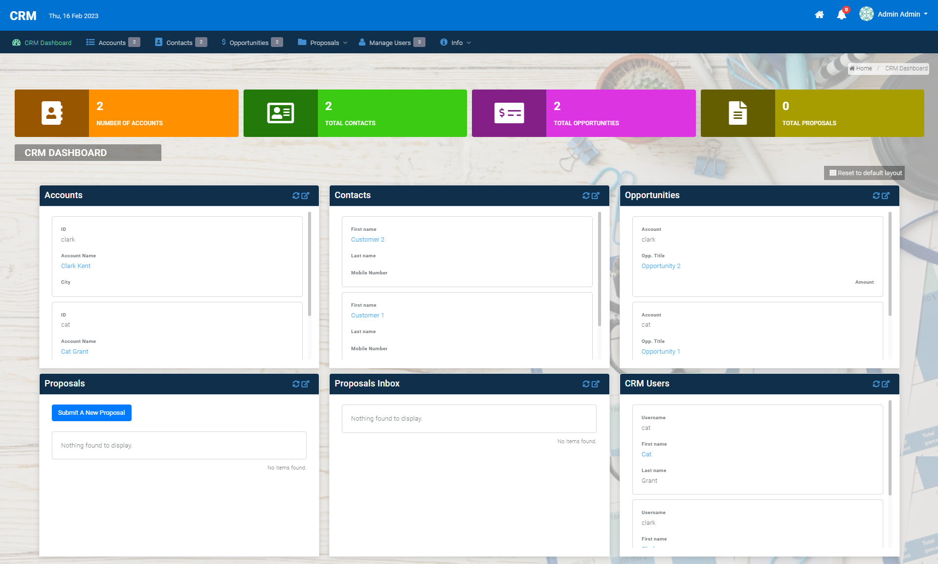Click the Accounts panel title
Screen dimensions: 938x564
pos(64,195)
